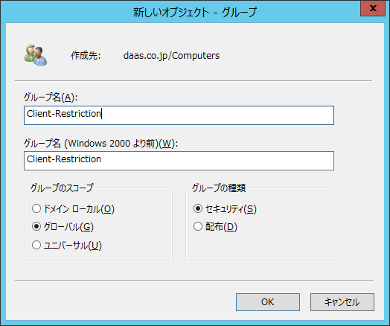Click the グループ名 (Windows 2000 より前) label
The height and width of the screenshot is (326, 390).
(x=100, y=144)
